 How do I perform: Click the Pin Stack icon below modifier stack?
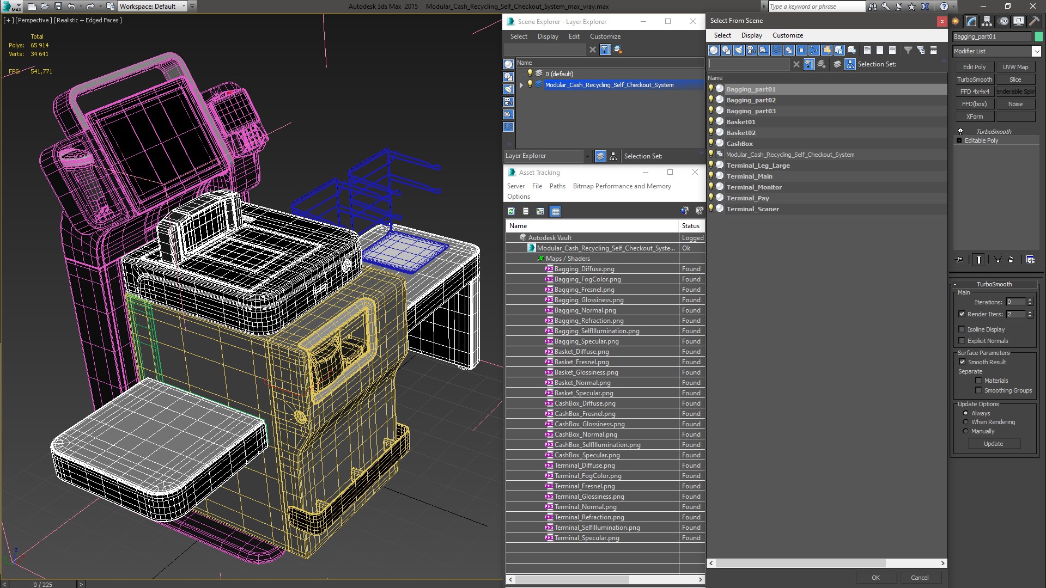tap(960, 260)
